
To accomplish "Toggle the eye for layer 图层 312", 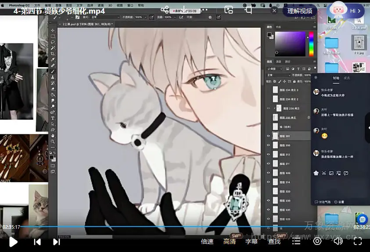I will 269,155.
